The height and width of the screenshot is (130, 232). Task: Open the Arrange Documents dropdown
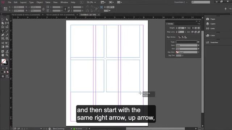(x=119, y=3)
